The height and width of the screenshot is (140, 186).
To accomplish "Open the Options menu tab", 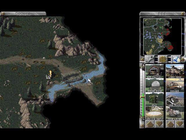I will pyautogui.click(x=23, y=14).
